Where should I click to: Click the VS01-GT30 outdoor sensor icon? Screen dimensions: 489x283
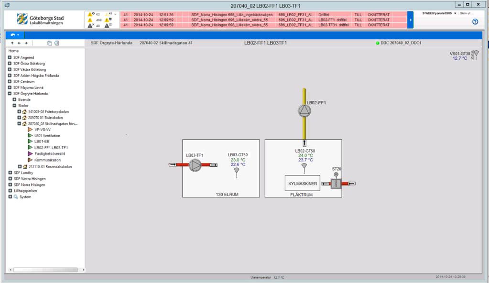click(475, 55)
